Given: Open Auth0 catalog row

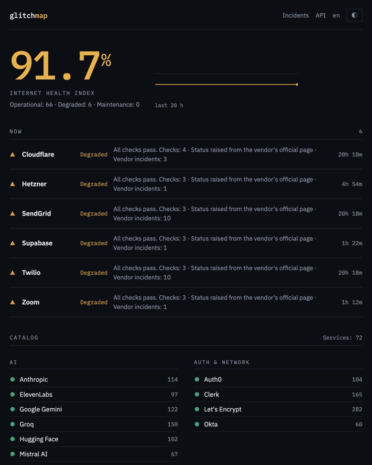Looking at the screenshot, I should [278, 379].
